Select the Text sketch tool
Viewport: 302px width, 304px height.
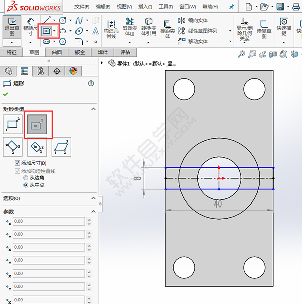pyautogui.click(x=95, y=31)
